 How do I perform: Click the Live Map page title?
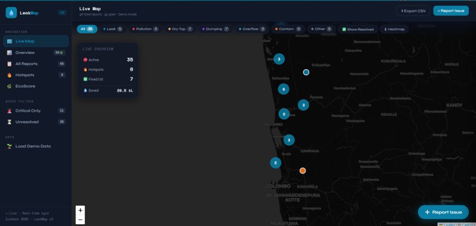point(90,9)
